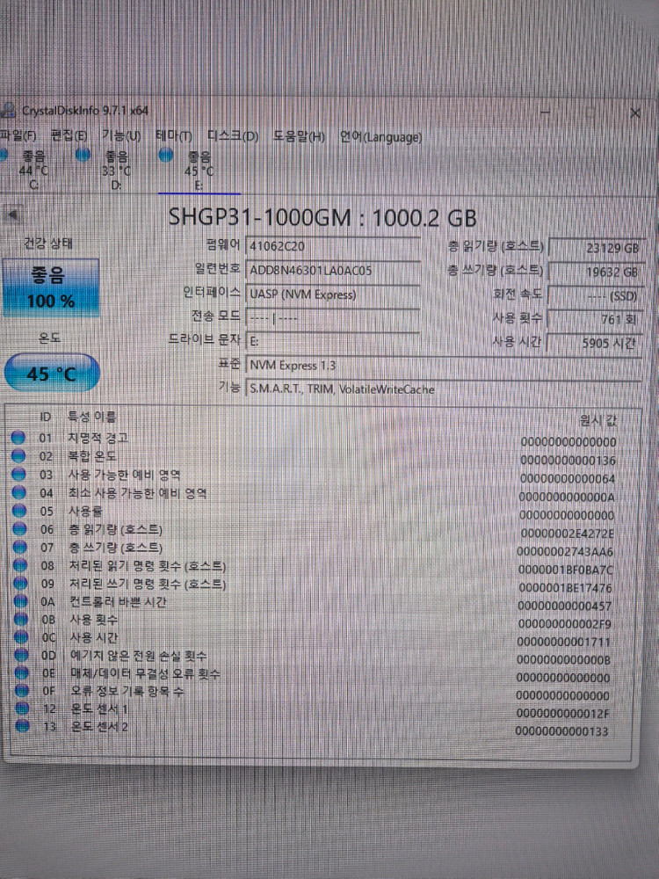Click the status icon for row 09

[21, 583]
